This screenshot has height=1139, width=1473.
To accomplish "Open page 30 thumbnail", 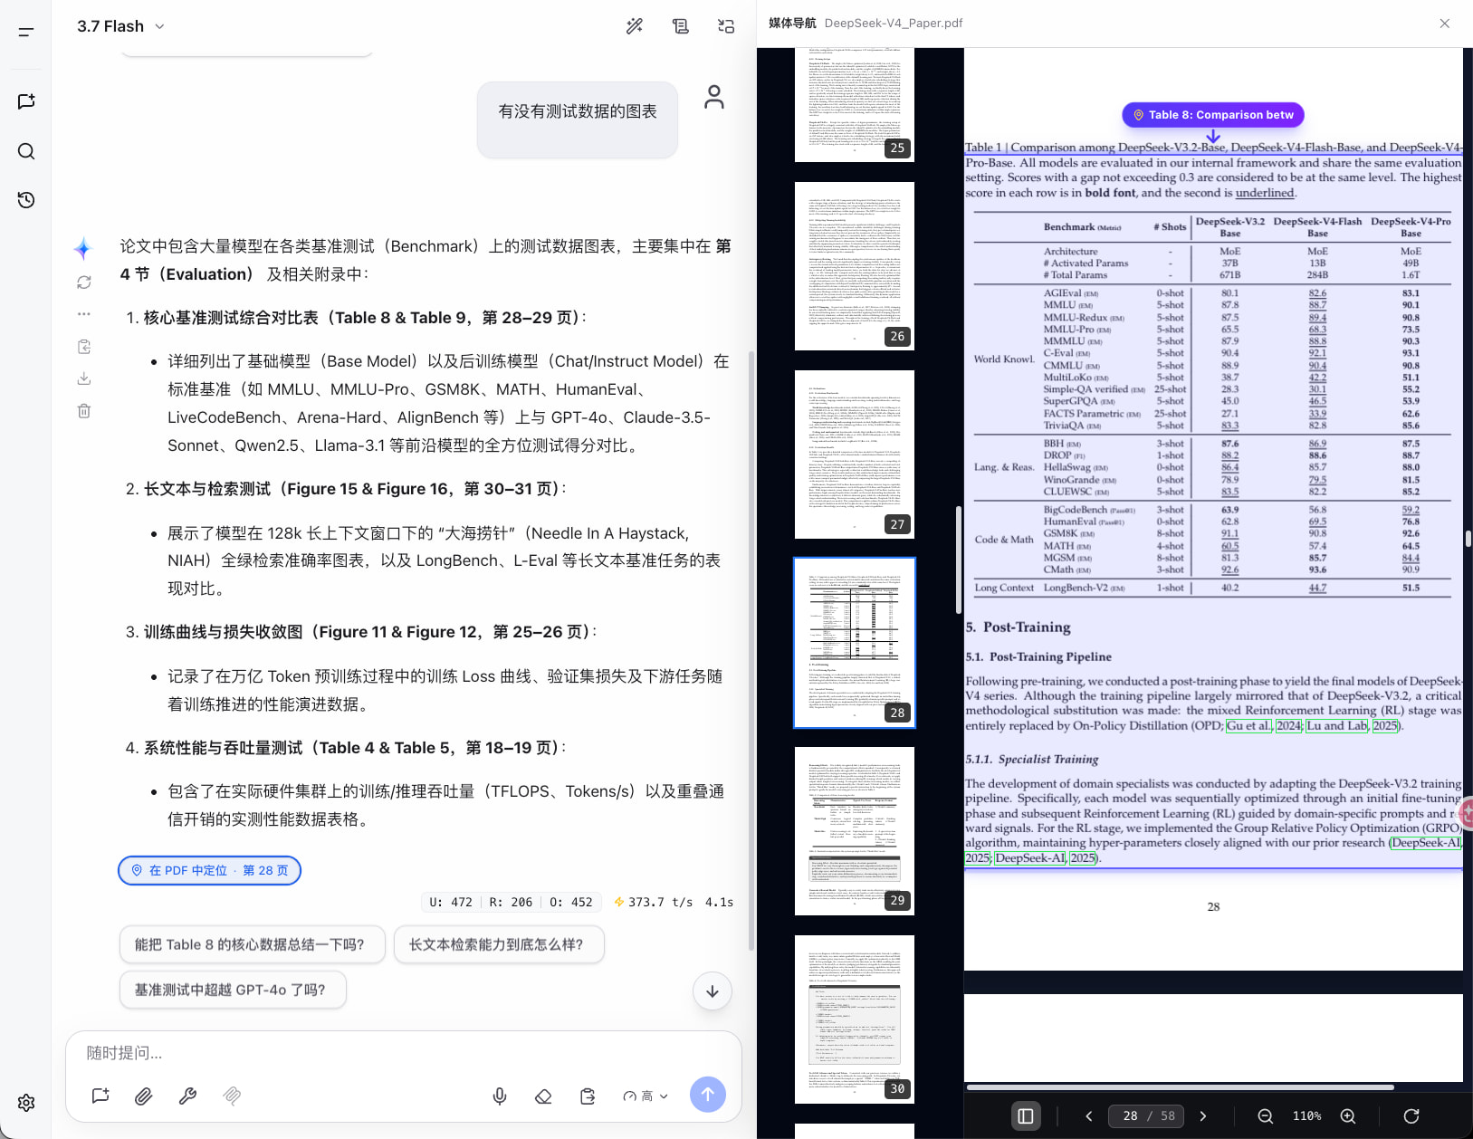I will click(855, 1019).
